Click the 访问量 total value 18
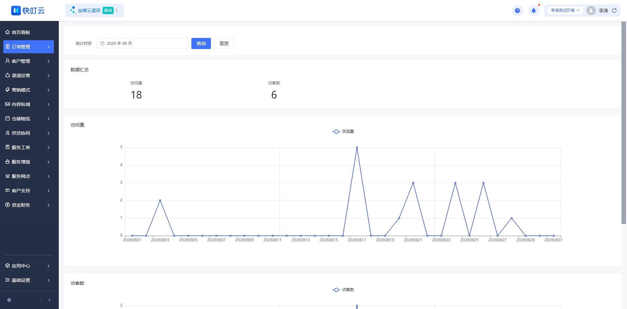Viewport: 627px width, 309px height. click(136, 95)
